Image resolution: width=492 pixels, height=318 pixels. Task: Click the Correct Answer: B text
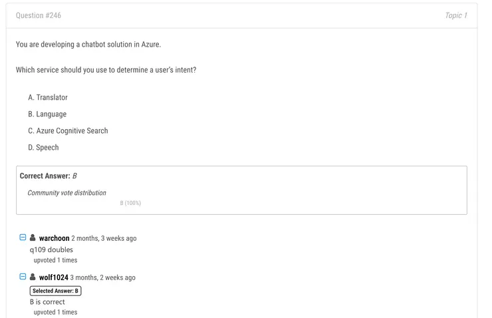tap(49, 176)
